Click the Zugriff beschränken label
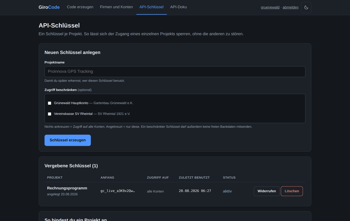The height and width of the screenshot is (221, 350). pyautogui.click(x=60, y=90)
